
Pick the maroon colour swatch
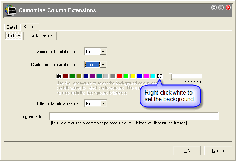tap(66, 76)
